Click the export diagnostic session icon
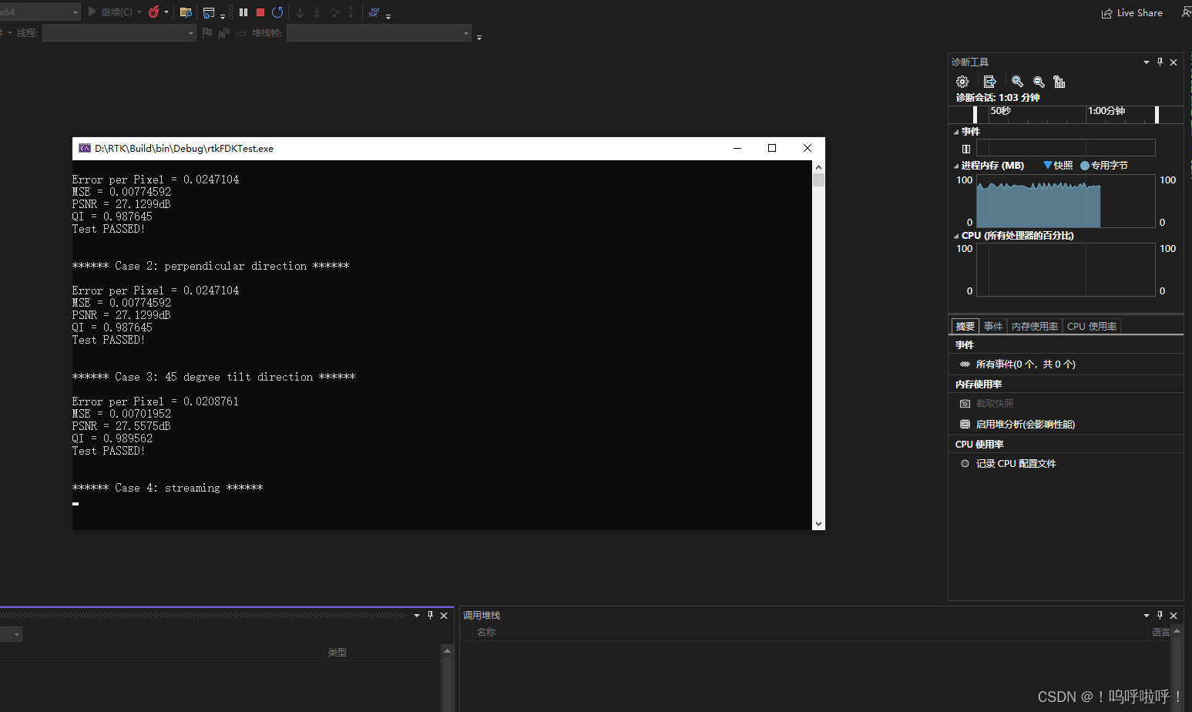This screenshot has width=1192, height=712. click(990, 82)
